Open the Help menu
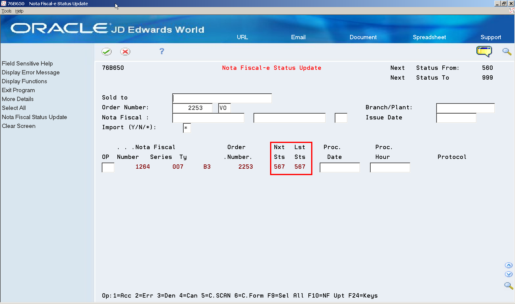 tap(19, 11)
